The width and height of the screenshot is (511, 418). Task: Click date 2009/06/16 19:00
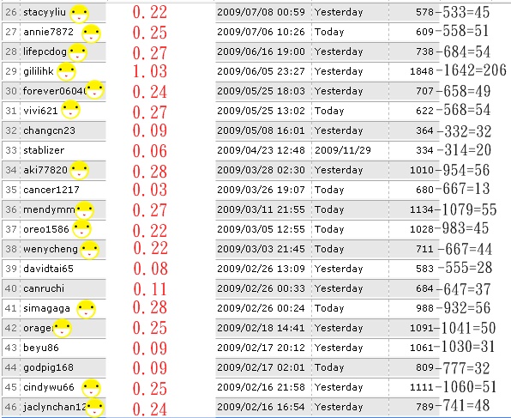[x=261, y=51]
